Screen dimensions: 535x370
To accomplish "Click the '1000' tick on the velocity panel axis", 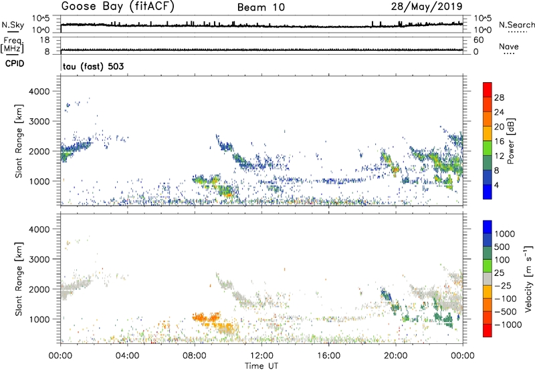I will [39, 319].
